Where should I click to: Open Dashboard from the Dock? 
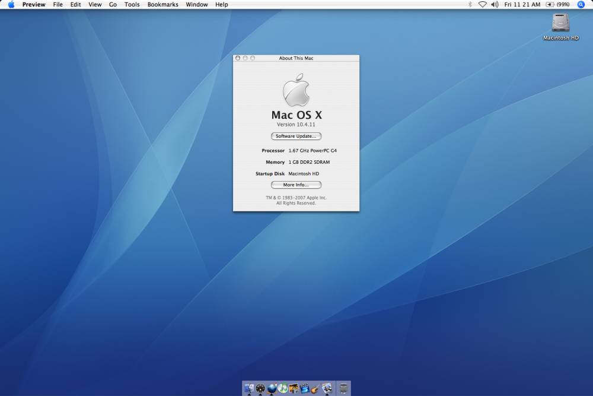point(260,388)
